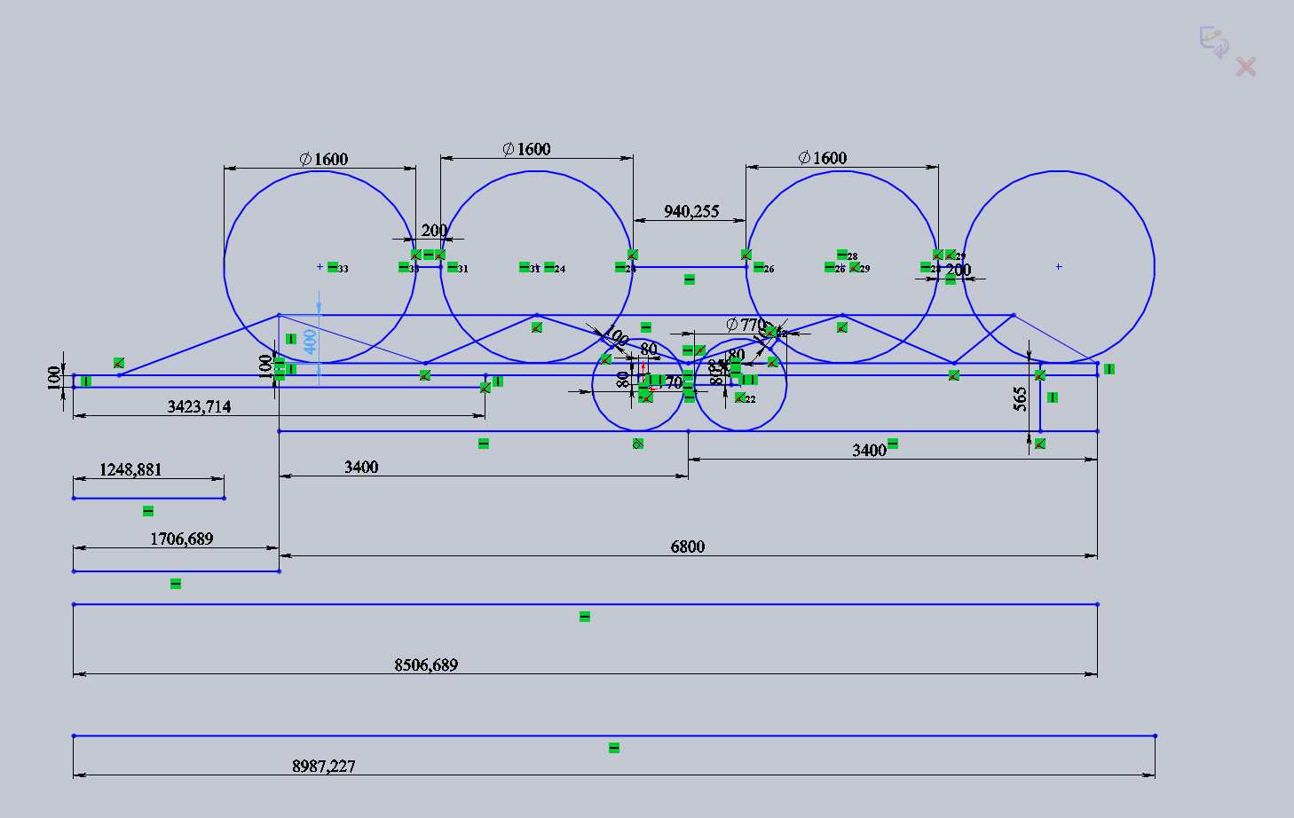
Task: Select the Ø770 diameter dimension
Action: (746, 324)
